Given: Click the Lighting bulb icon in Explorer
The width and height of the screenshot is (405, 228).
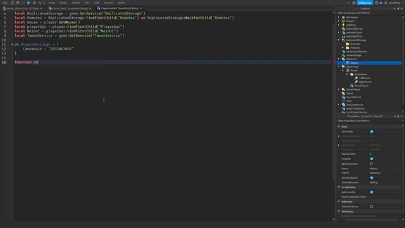Looking at the screenshot, I should (343, 25).
